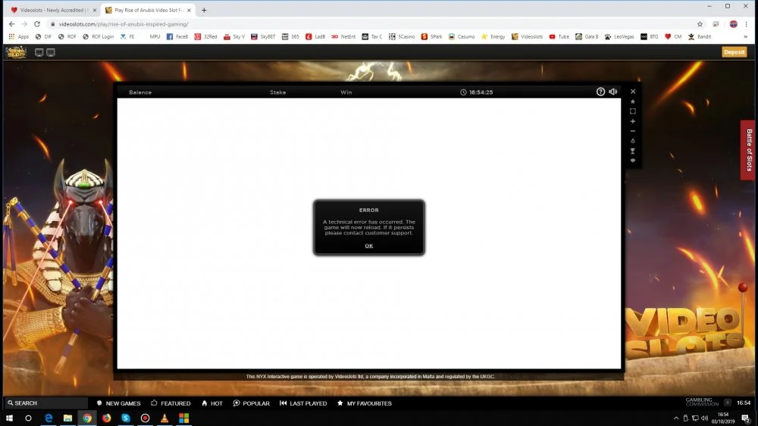
Task: Open the Battle of Slots side tab
Action: (748, 150)
